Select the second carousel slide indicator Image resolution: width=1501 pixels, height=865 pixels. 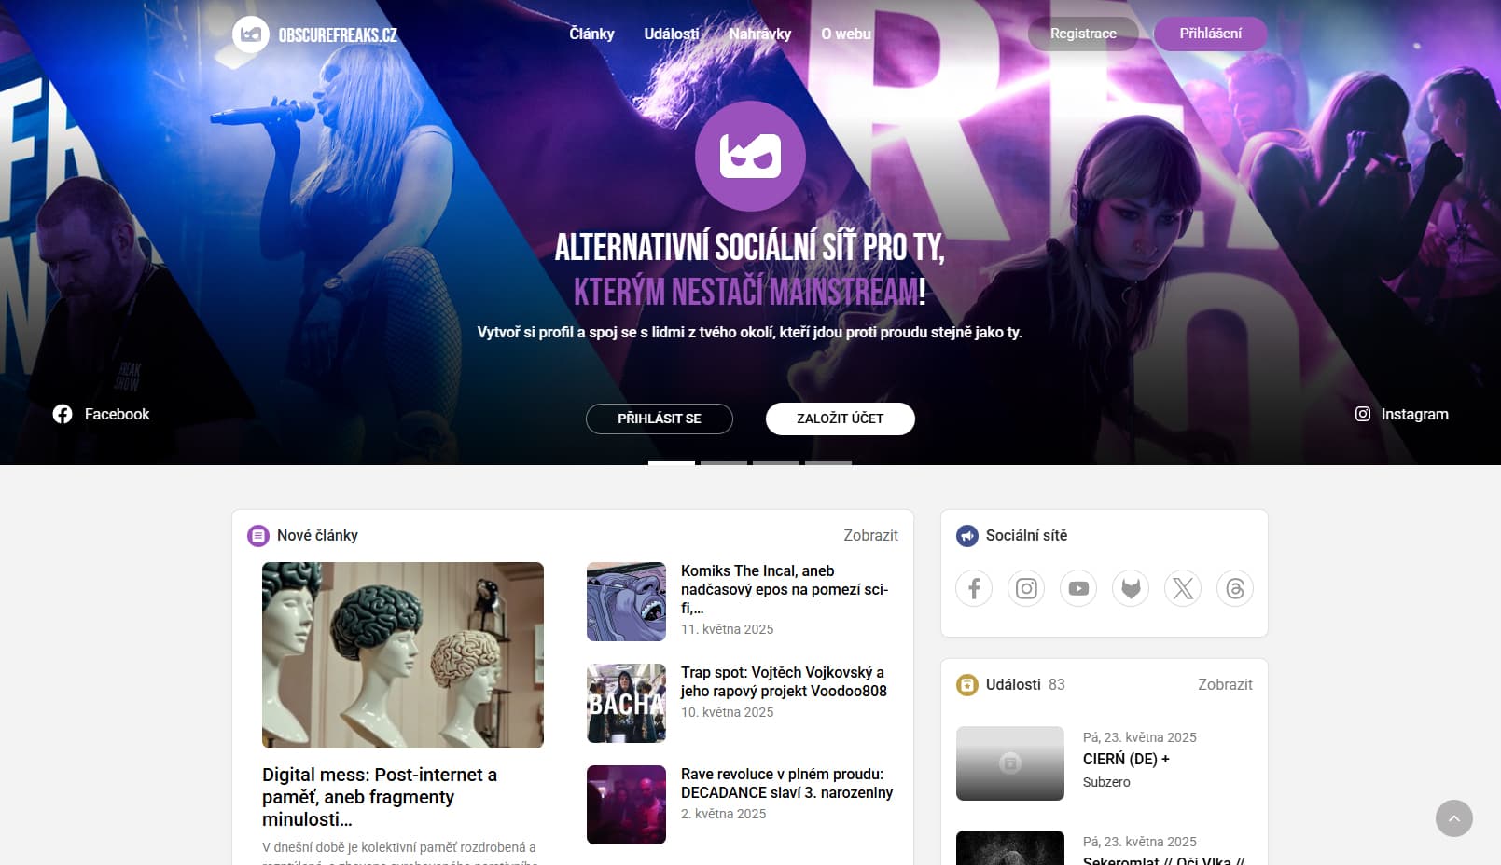pos(724,462)
